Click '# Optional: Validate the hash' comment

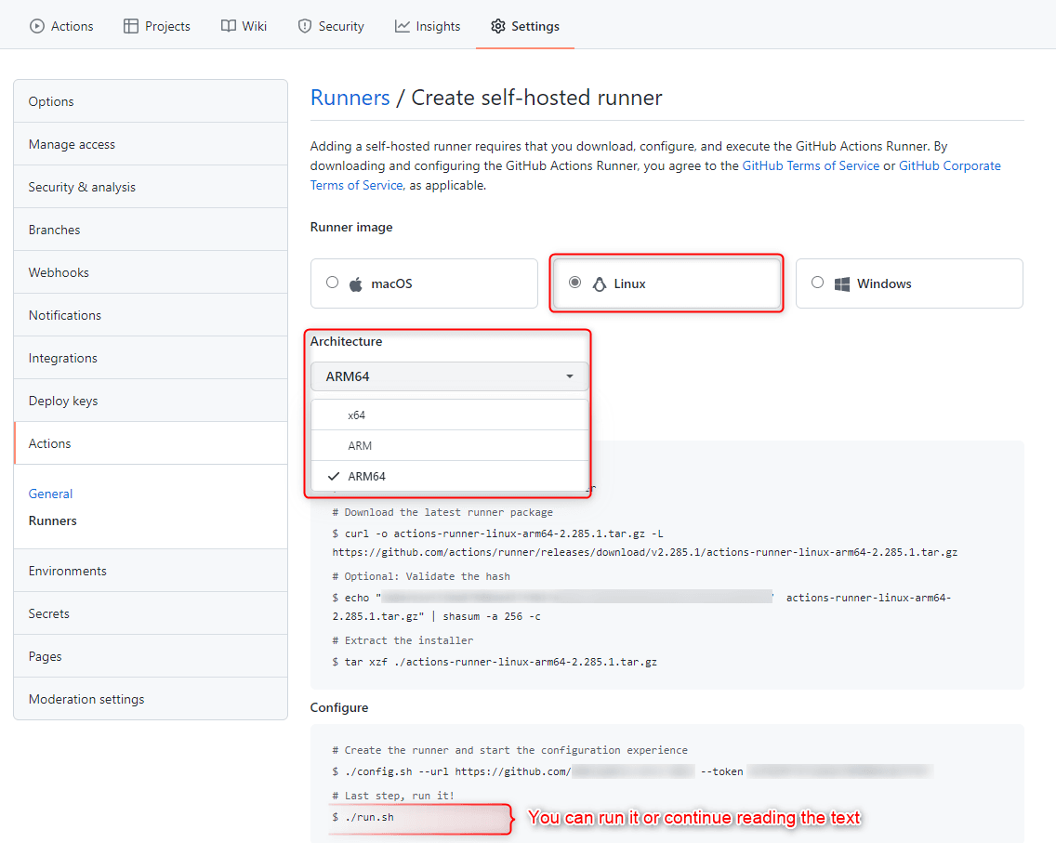[x=421, y=576]
